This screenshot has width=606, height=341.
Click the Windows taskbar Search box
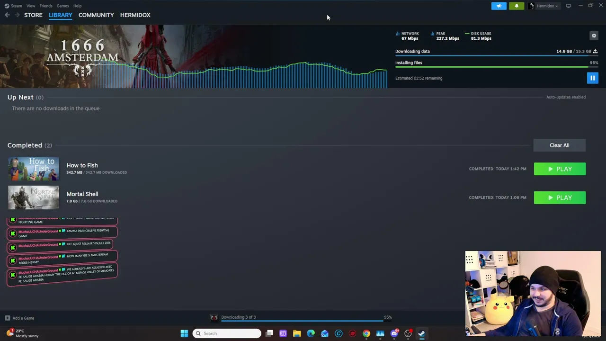227,333
